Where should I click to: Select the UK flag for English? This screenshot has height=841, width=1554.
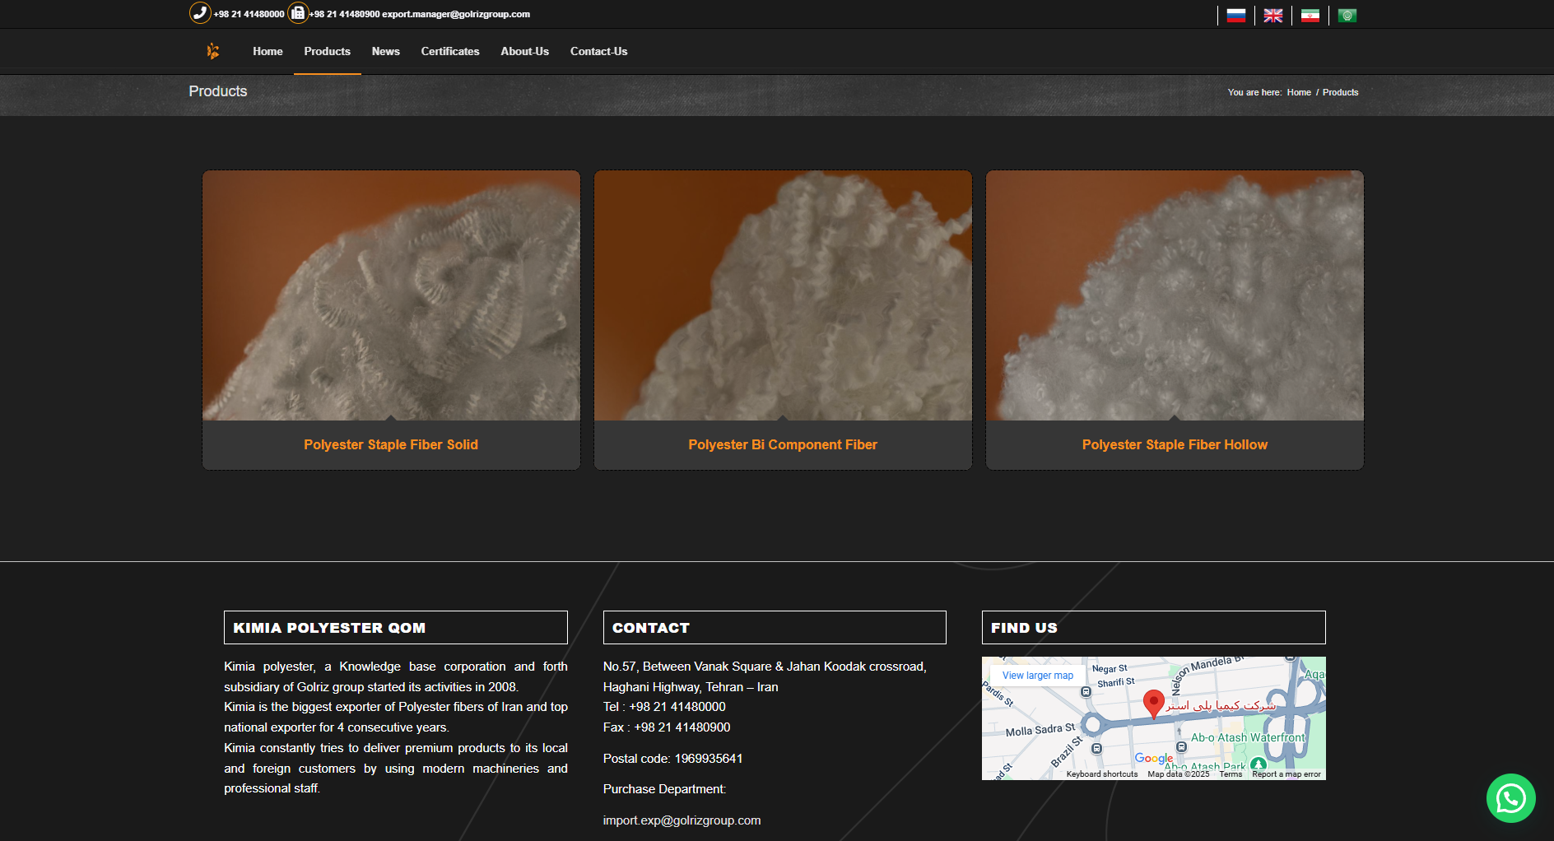1273,16
